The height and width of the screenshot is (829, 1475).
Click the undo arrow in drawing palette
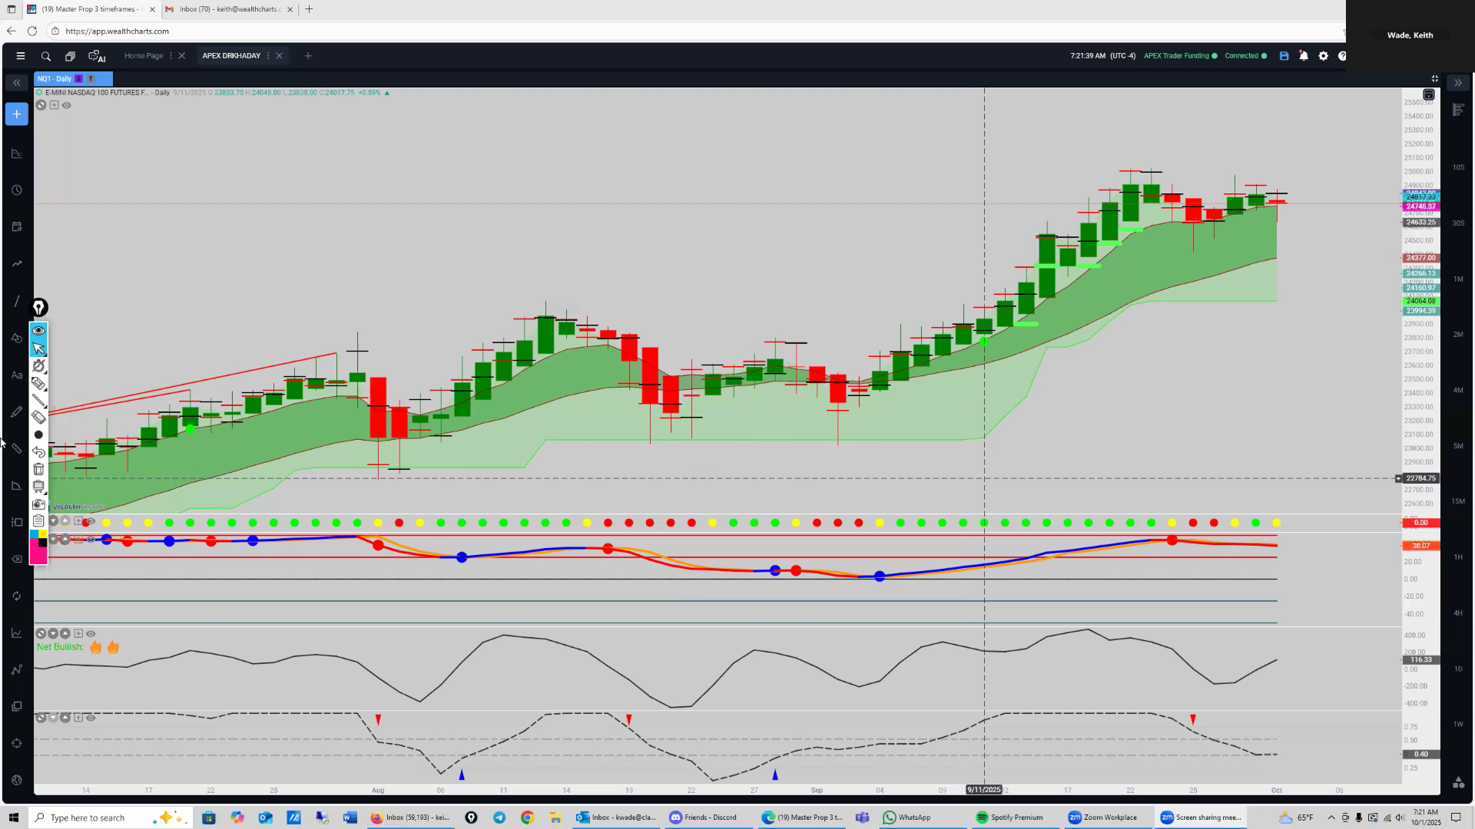38,452
